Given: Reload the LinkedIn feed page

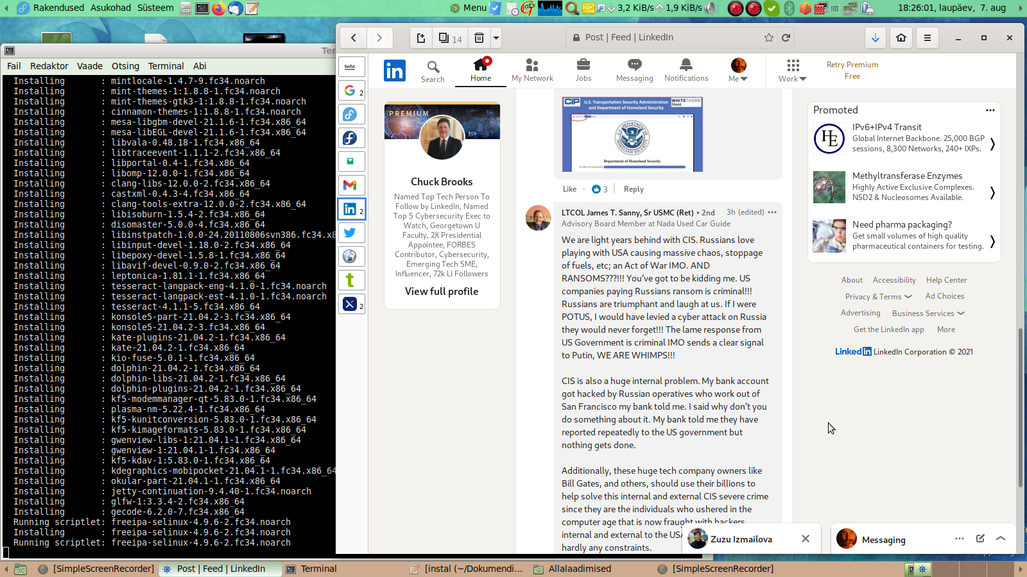Looking at the screenshot, I should click(x=786, y=38).
